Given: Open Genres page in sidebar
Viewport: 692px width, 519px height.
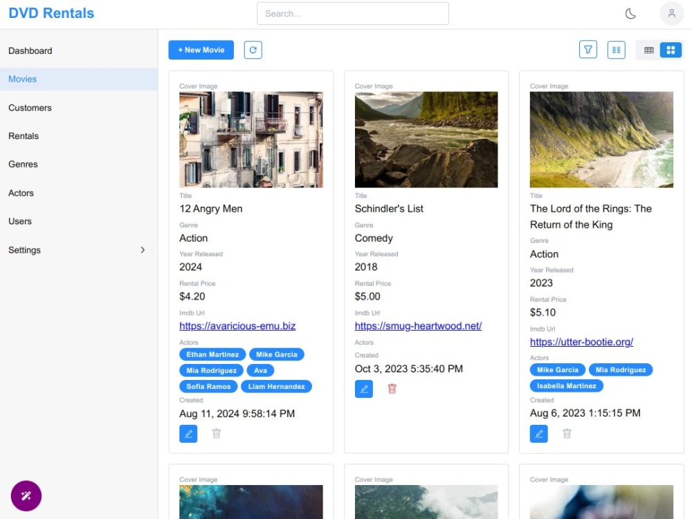Looking at the screenshot, I should coord(79,164).
